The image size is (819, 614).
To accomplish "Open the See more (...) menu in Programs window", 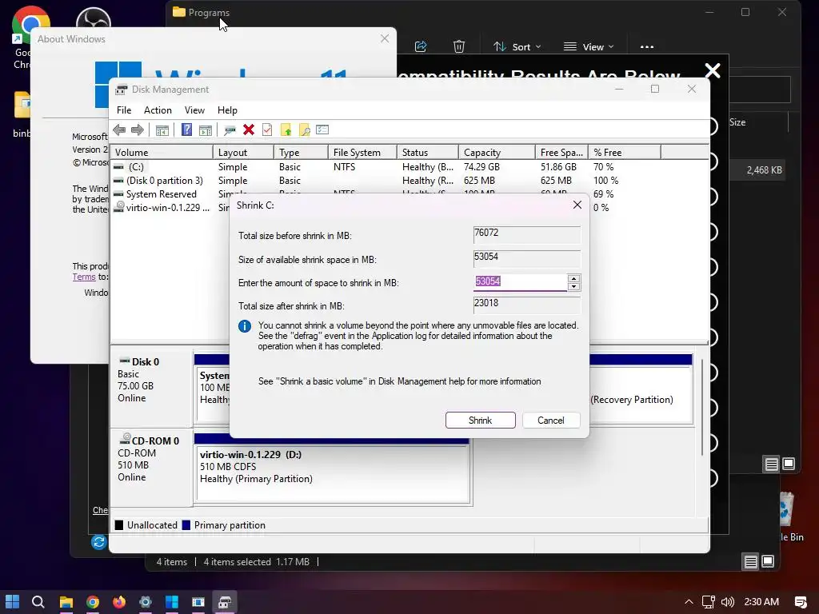I will [646, 47].
